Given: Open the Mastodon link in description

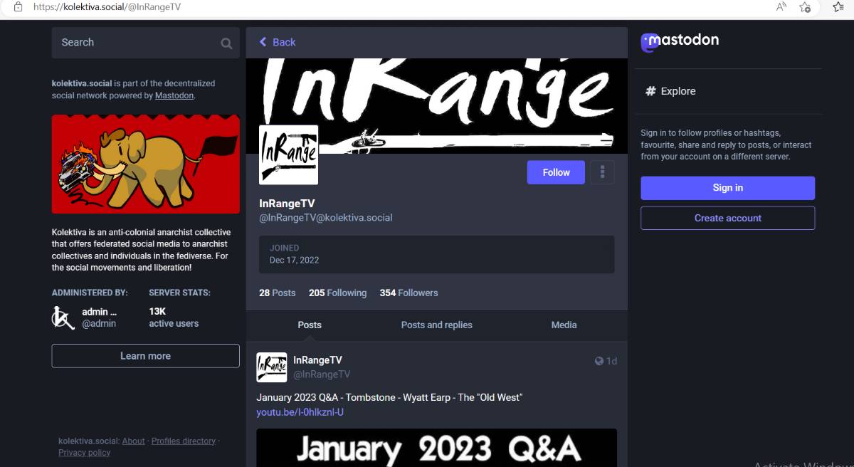Looking at the screenshot, I should pos(174,95).
